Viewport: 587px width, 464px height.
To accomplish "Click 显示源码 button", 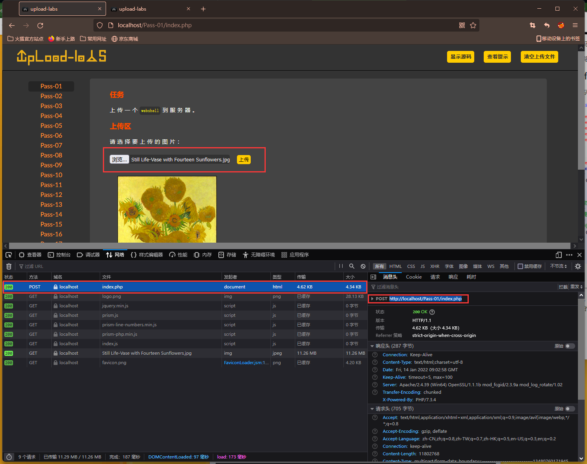I will [461, 57].
